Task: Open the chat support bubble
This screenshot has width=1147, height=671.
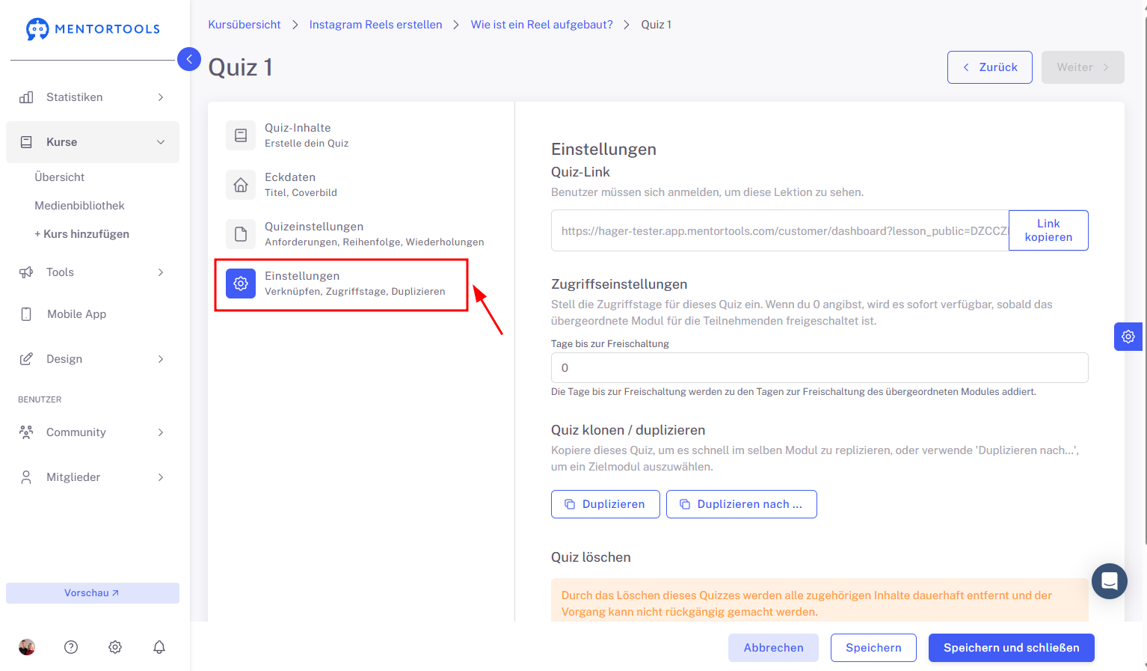Action: coord(1110,581)
